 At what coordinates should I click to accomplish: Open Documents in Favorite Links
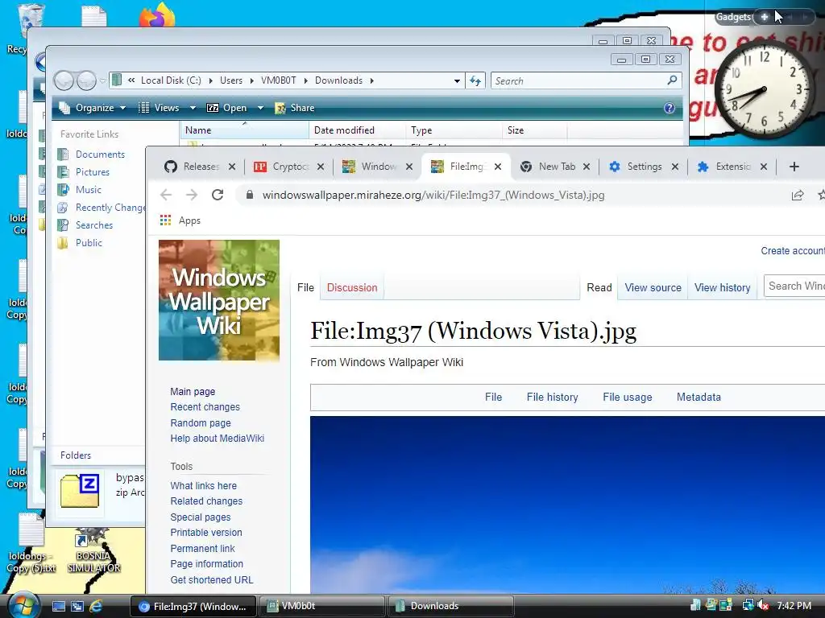coord(100,154)
